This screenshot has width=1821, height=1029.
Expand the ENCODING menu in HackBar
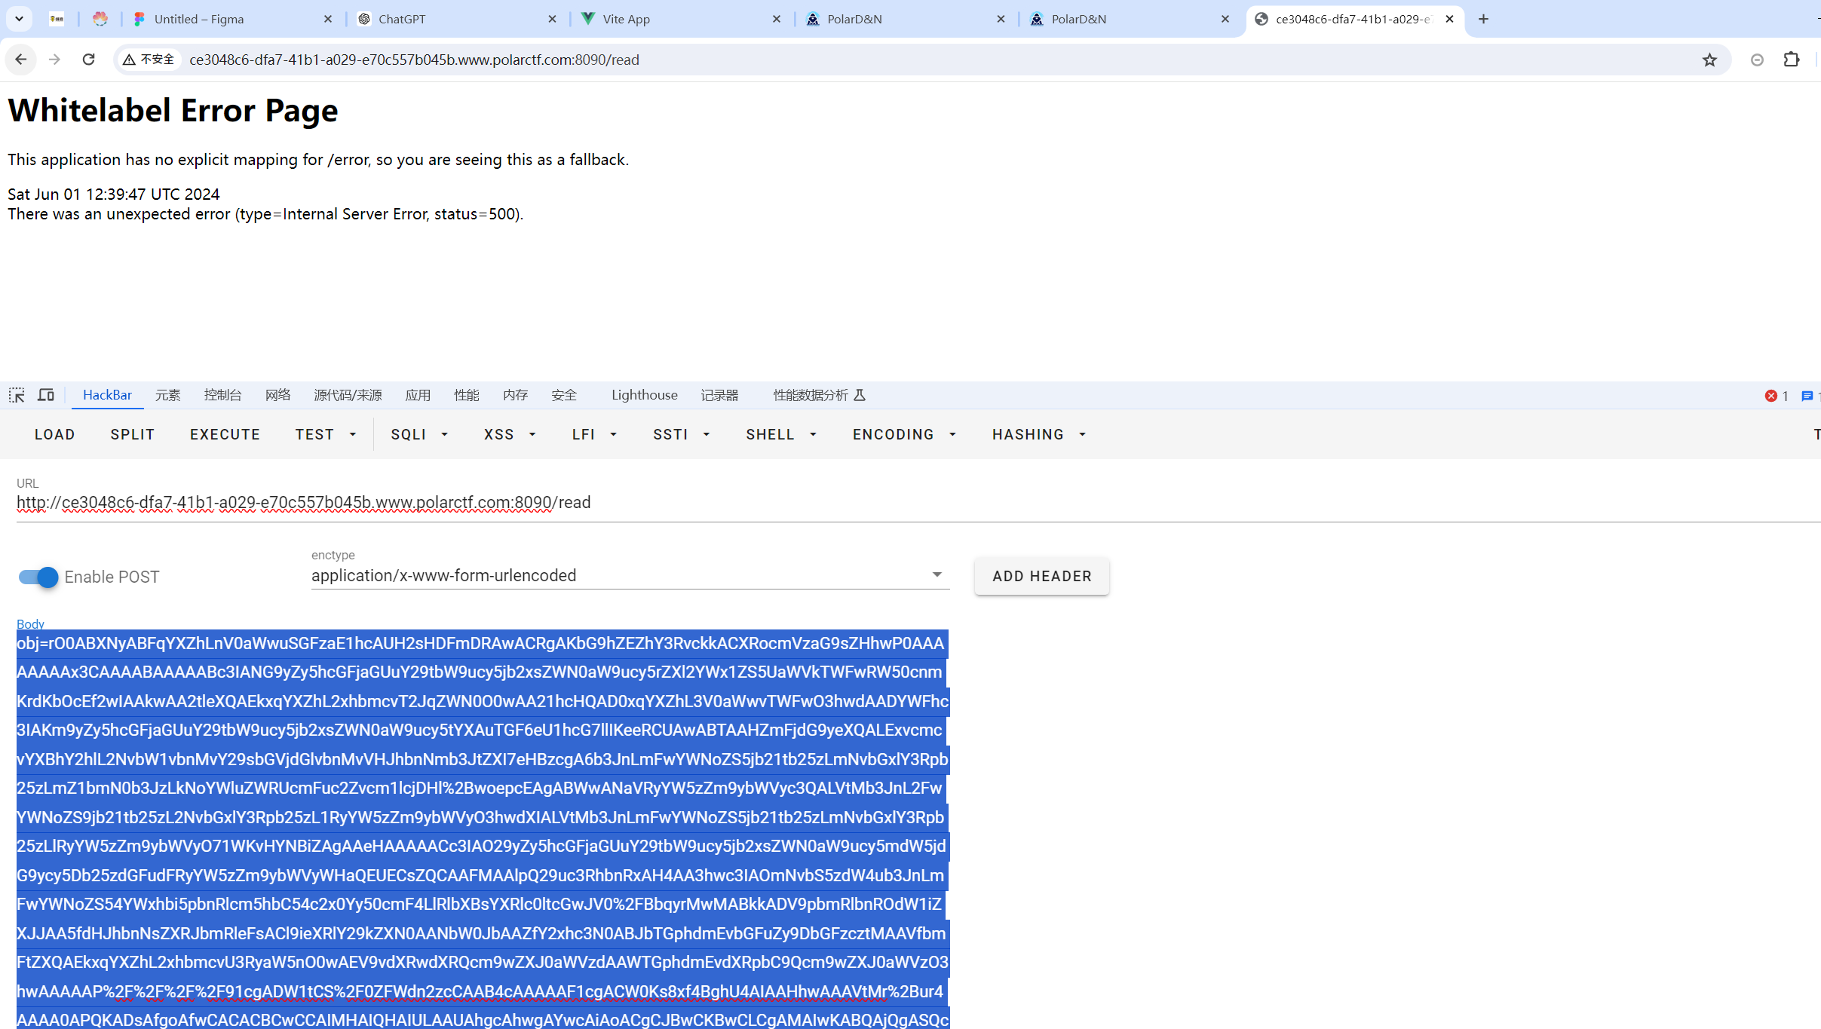(x=903, y=434)
